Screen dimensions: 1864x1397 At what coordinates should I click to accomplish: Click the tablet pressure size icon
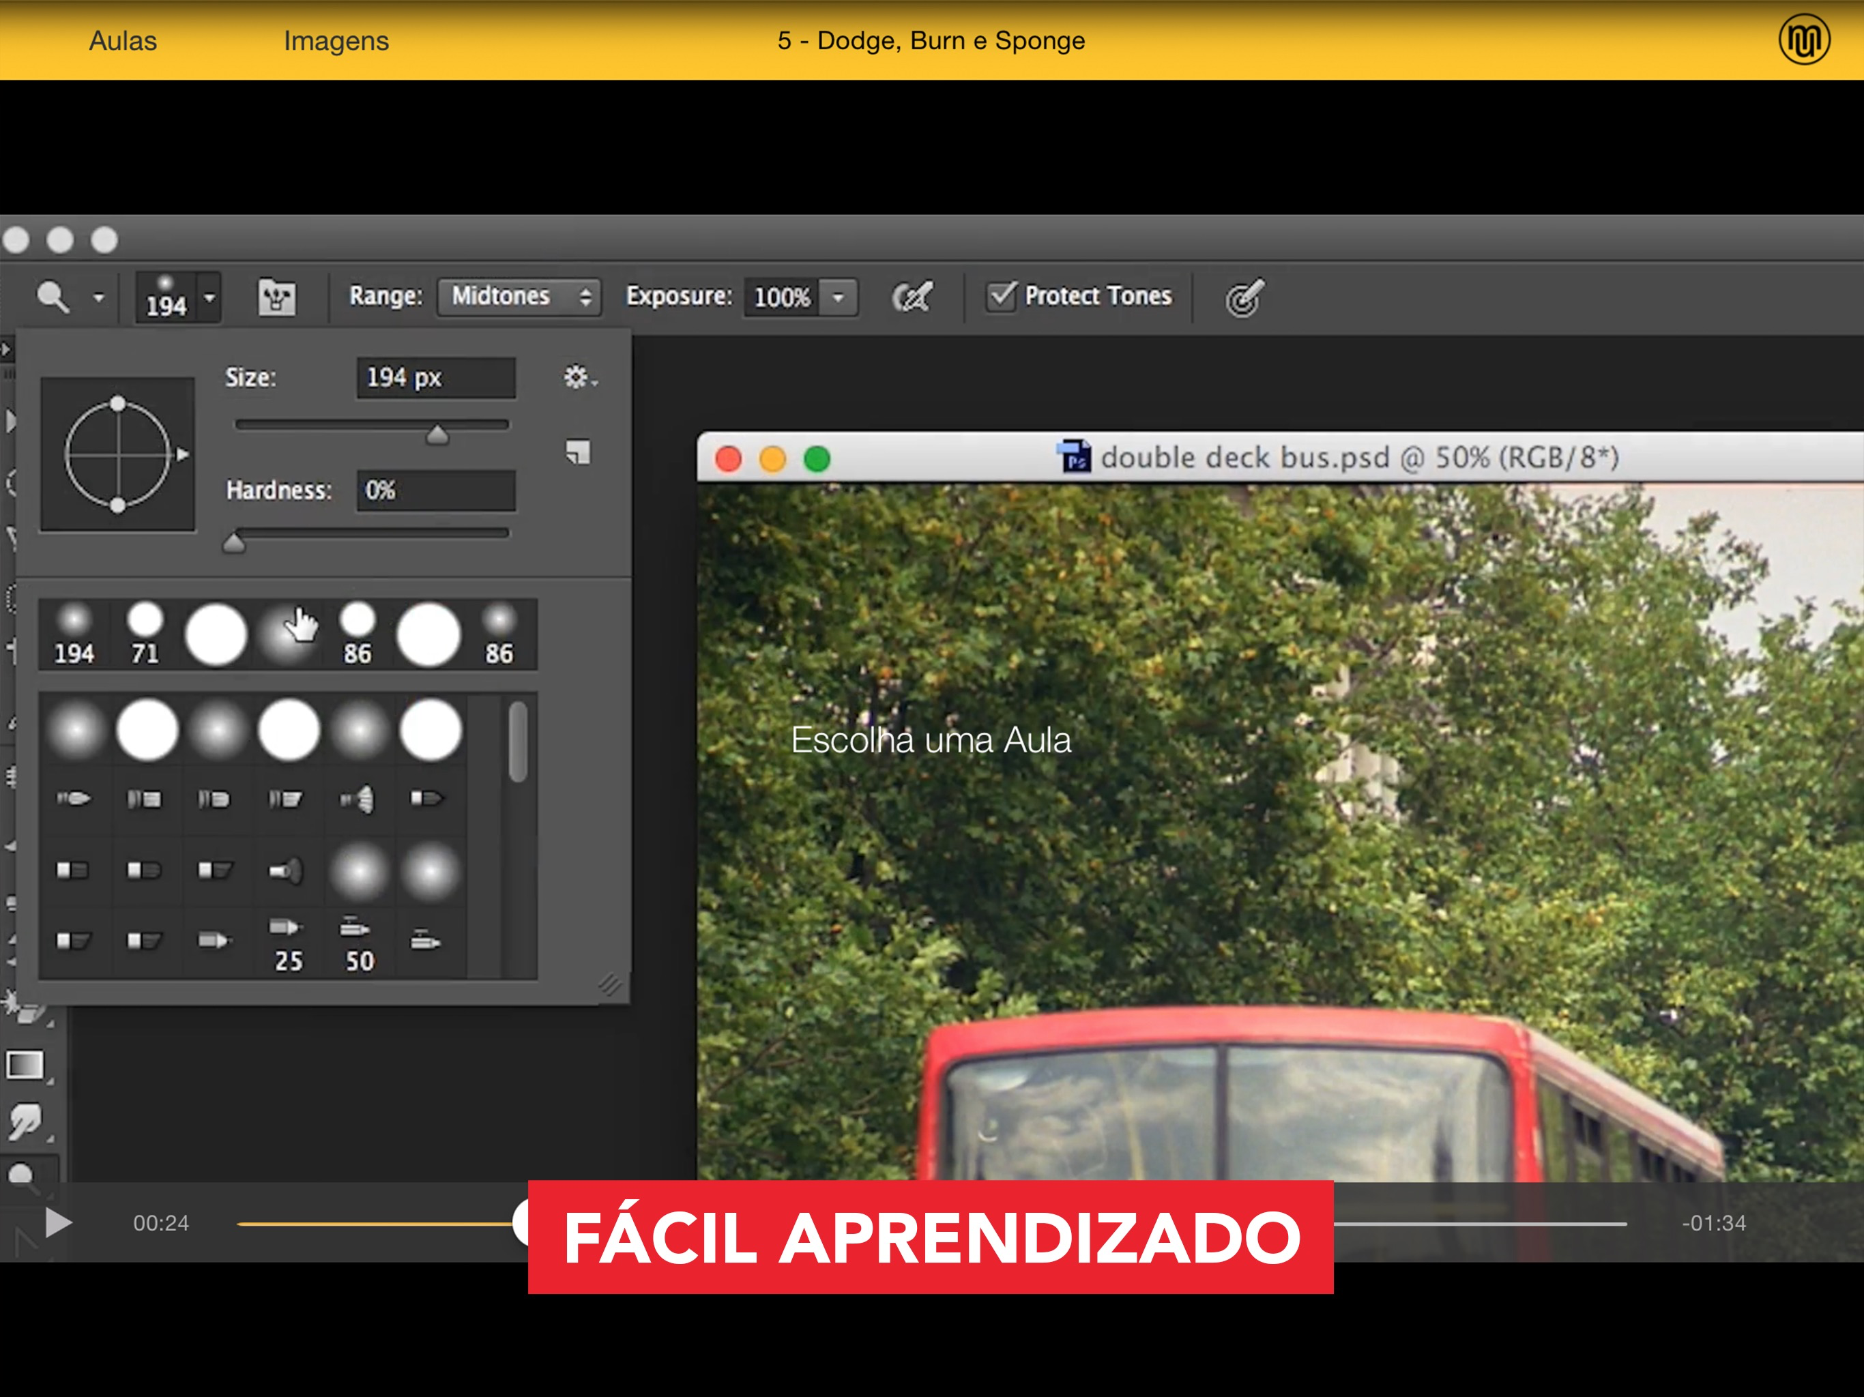coord(1244,297)
